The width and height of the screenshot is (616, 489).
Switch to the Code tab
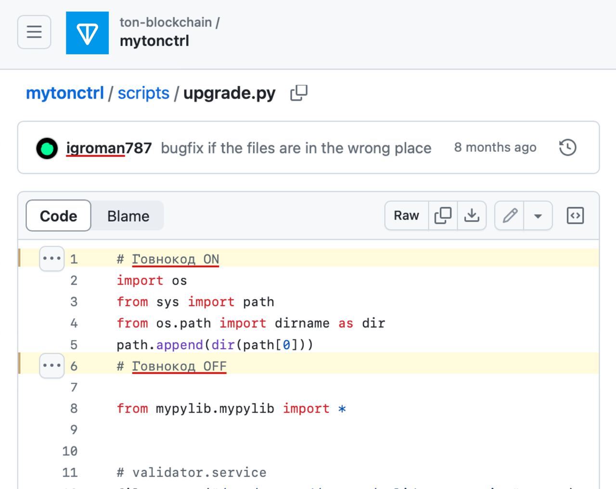click(58, 216)
